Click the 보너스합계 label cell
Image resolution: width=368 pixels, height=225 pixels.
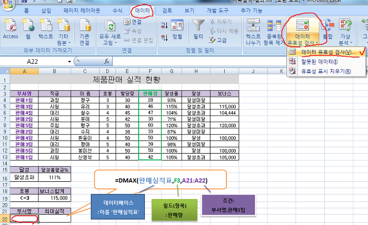(55, 191)
